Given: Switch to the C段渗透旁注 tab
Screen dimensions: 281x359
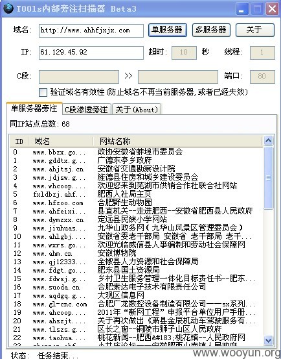Looking at the screenshot, I should (87, 109).
